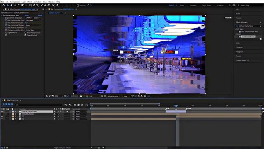Select the Clone Stamp tool
Viewport: 264px width, 149px height.
[x=45, y=5]
